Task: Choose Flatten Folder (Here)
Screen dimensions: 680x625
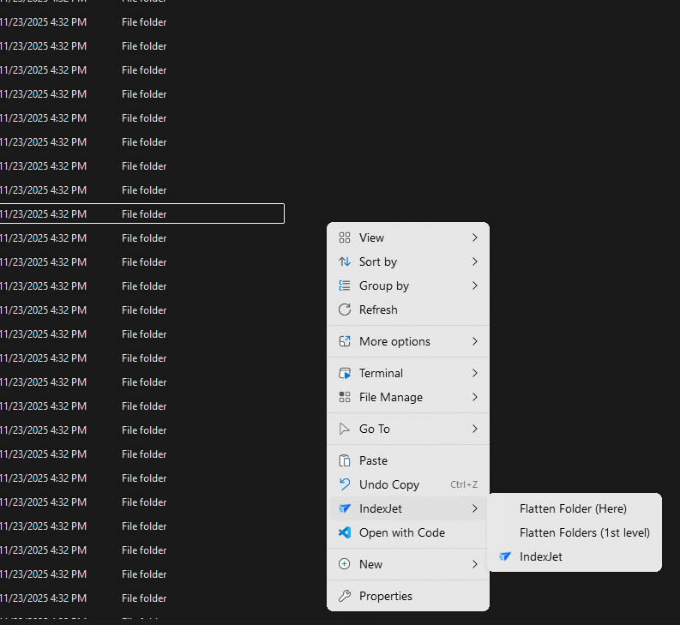Action: [x=573, y=508]
